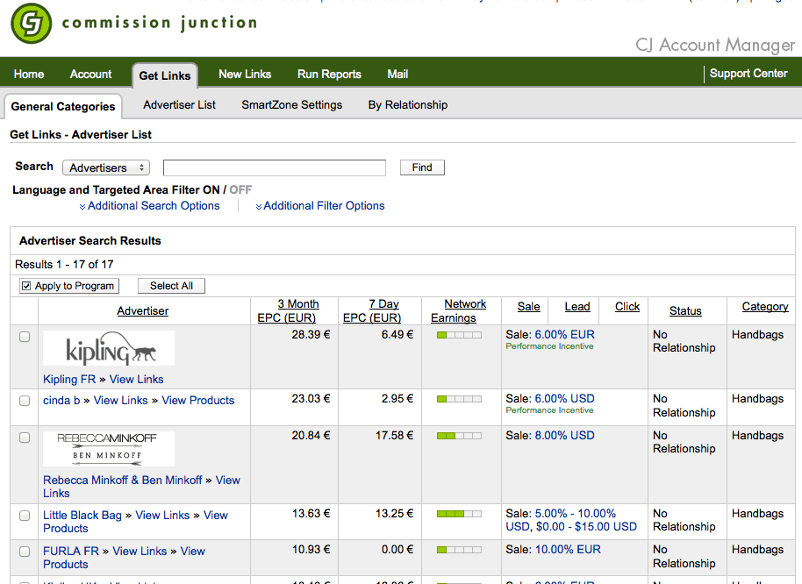Image resolution: width=802 pixels, height=584 pixels.
Task: Open View Products link for cinda b
Action: point(198,401)
